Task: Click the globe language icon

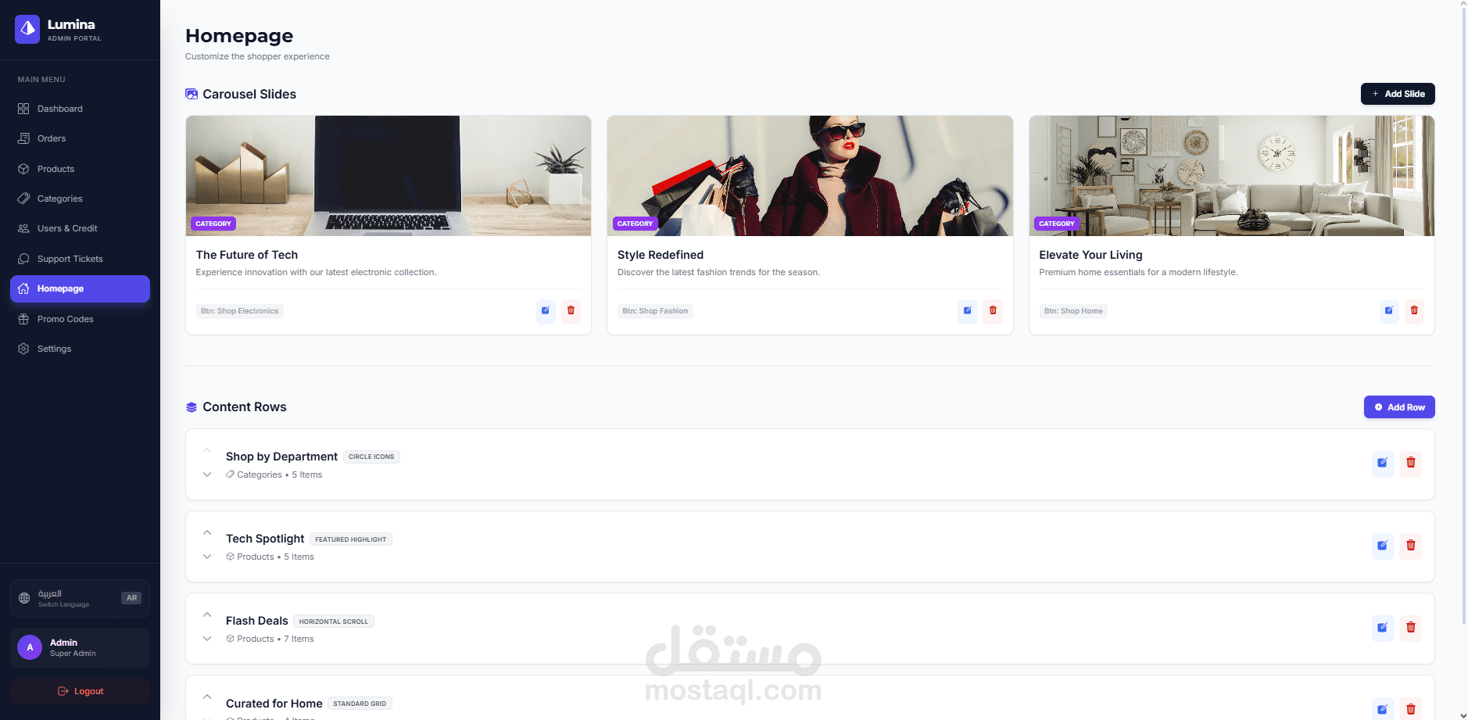Action: click(x=24, y=598)
